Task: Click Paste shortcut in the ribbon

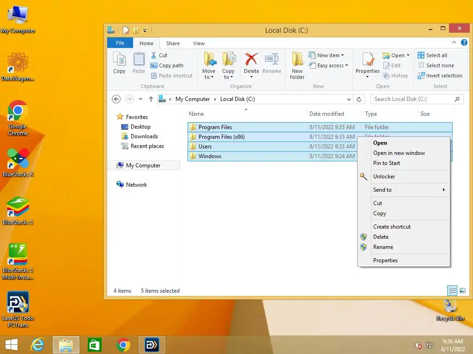Action: [172, 76]
